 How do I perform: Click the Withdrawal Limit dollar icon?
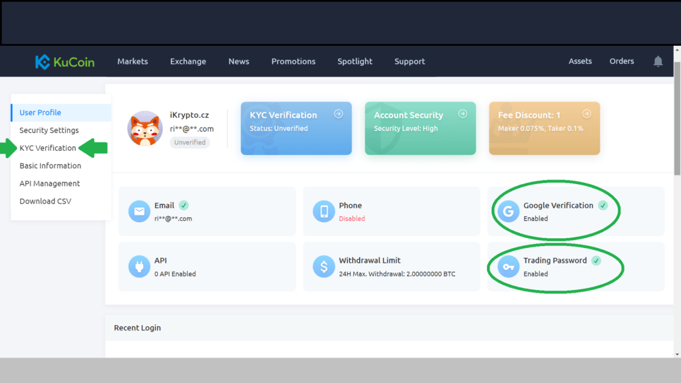pos(324,266)
